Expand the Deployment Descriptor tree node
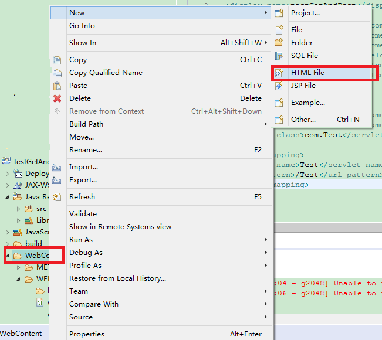The height and width of the screenshot is (340, 382). [x=7, y=174]
